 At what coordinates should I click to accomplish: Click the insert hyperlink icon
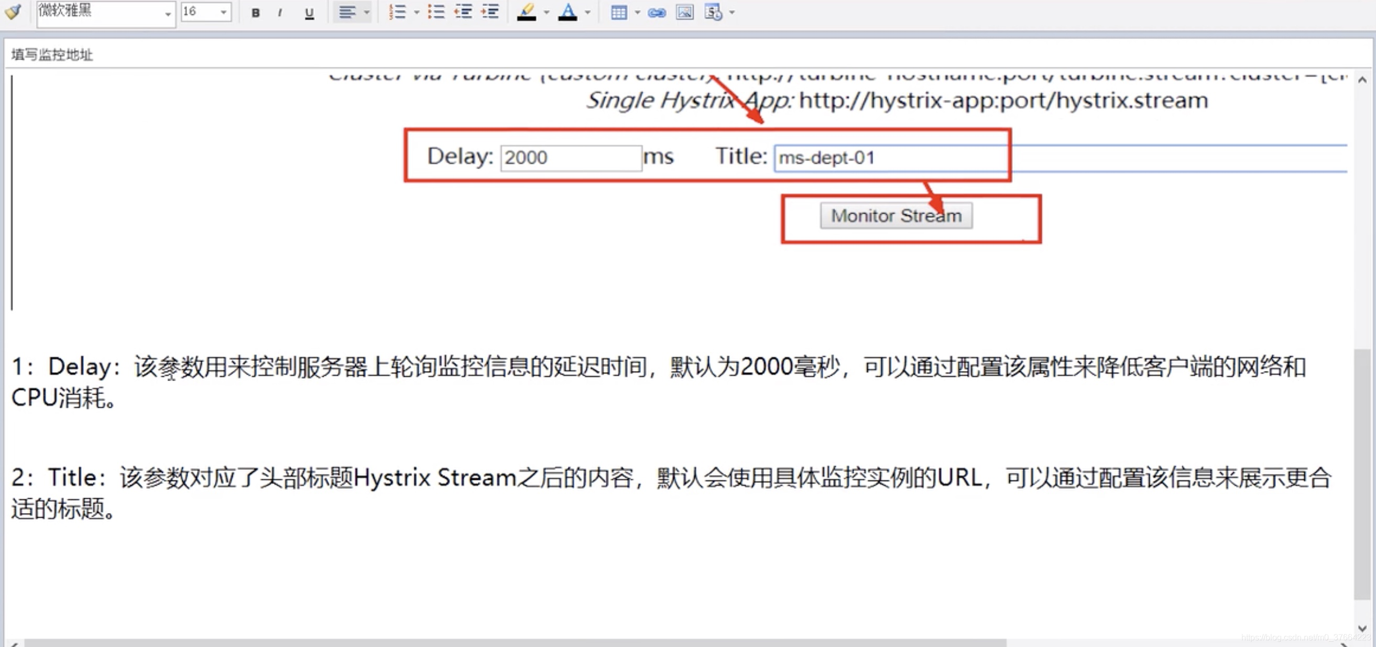point(657,12)
